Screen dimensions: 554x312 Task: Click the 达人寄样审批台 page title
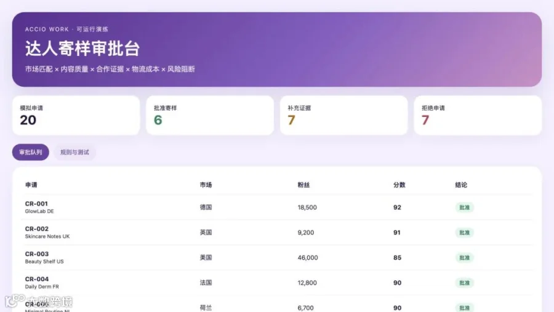[x=82, y=49]
